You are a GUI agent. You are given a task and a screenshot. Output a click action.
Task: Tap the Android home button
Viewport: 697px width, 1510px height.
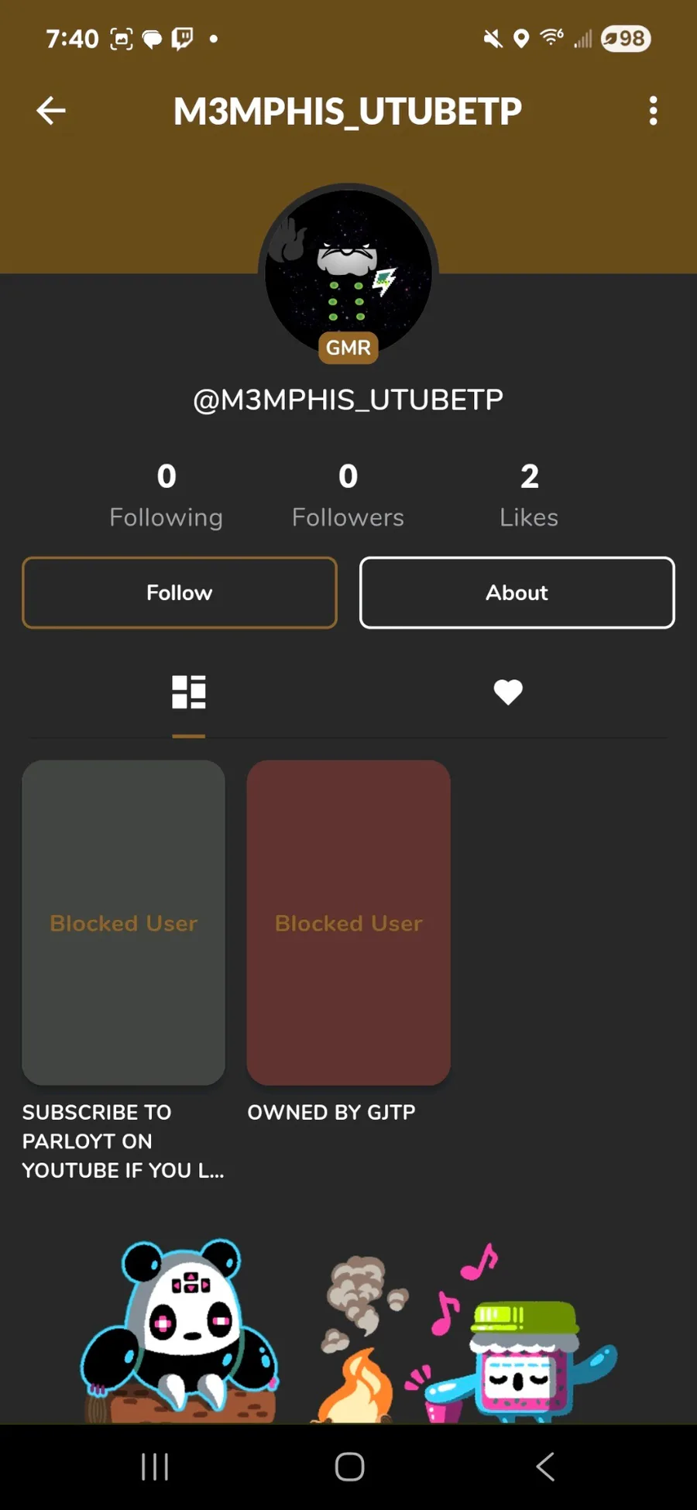(349, 1467)
